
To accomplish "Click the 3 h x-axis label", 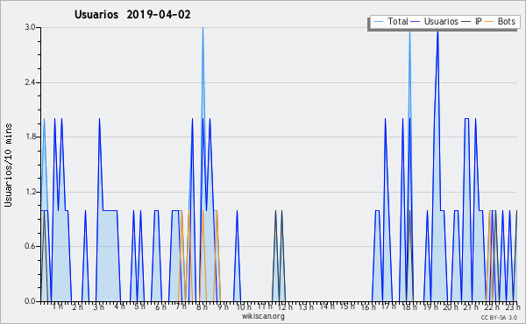I will click(x=98, y=307).
